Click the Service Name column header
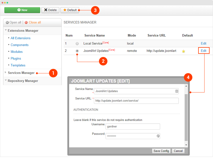The height and width of the screenshot is (159, 213). point(94,36)
